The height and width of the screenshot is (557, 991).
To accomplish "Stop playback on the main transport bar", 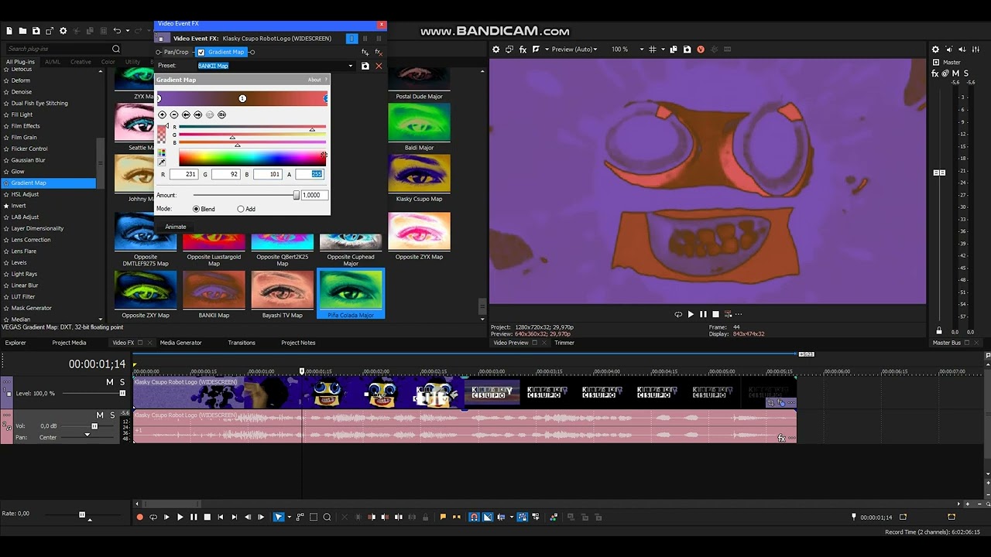I will [x=207, y=517].
